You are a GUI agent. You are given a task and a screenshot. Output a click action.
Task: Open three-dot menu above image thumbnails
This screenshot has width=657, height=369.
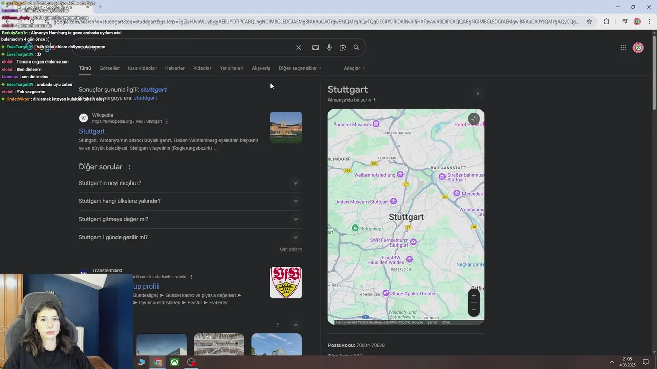[278, 325]
